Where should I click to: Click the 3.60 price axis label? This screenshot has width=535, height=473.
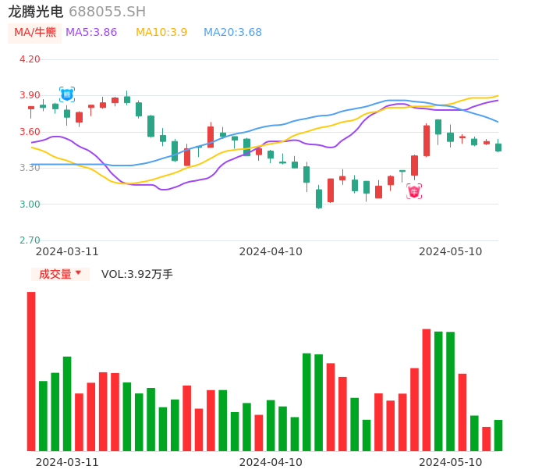tap(30, 132)
